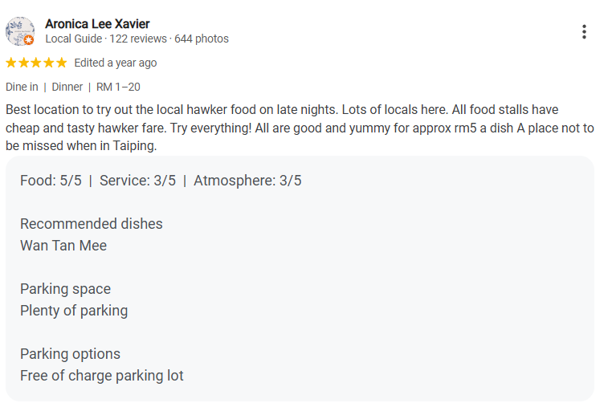608x403 pixels.
Task: Open reviewer name Aronica Lee Xavier
Action: pos(97,24)
